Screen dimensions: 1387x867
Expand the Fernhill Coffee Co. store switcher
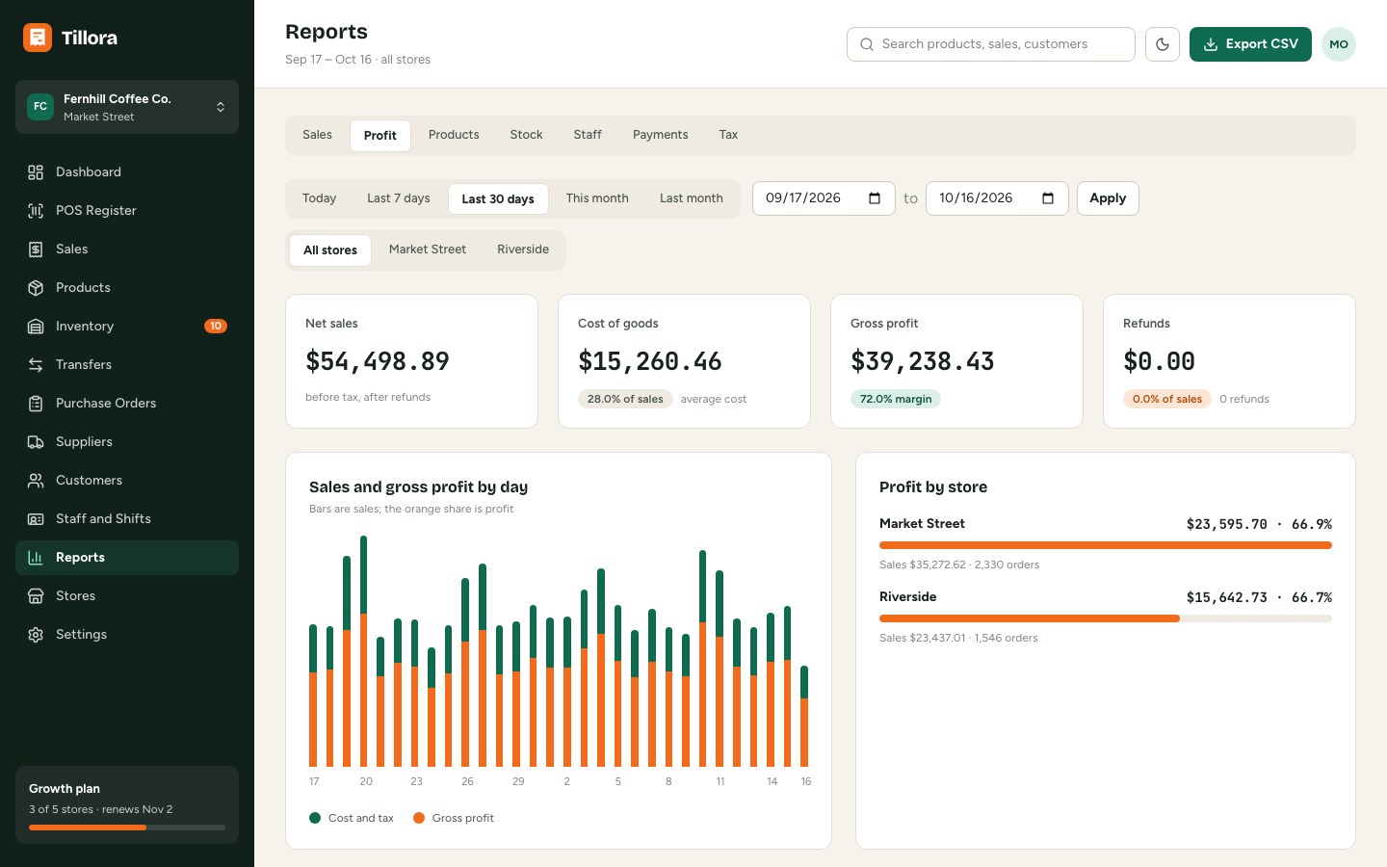(127, 107)
